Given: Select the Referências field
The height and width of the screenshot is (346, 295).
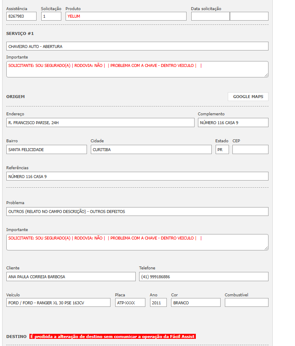Looking at the screenshot, I should (x=137, y=176).
